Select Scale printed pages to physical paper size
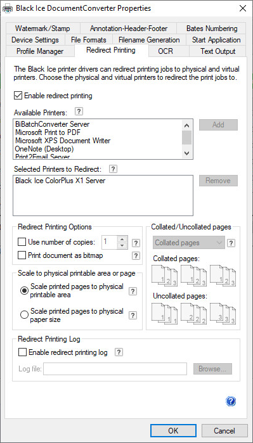Screen dimensions: 253x443 click(x=24, y=314)
